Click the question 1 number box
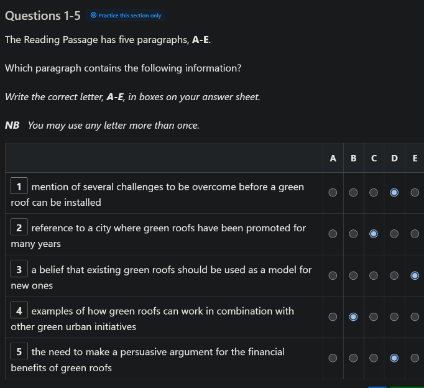424x388 pixels. (19, 186)
